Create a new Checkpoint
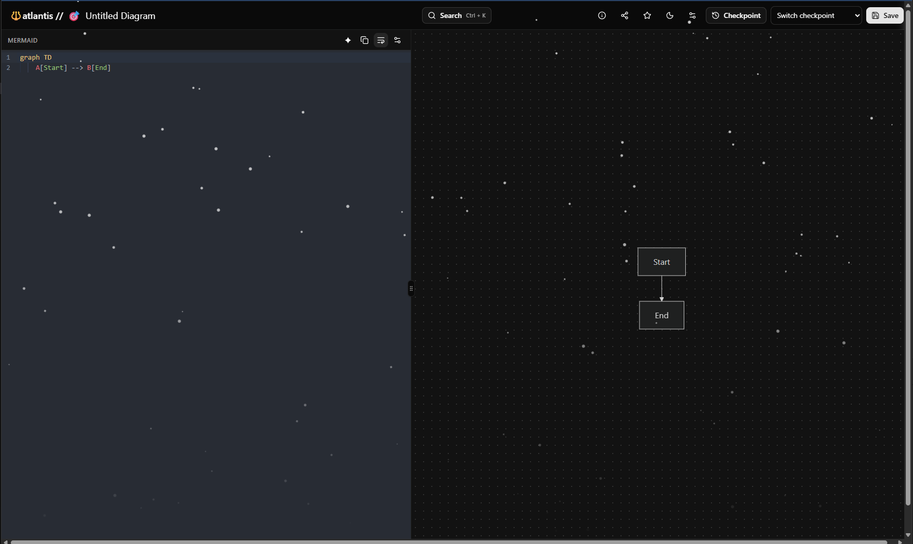 tap(736, 15)
